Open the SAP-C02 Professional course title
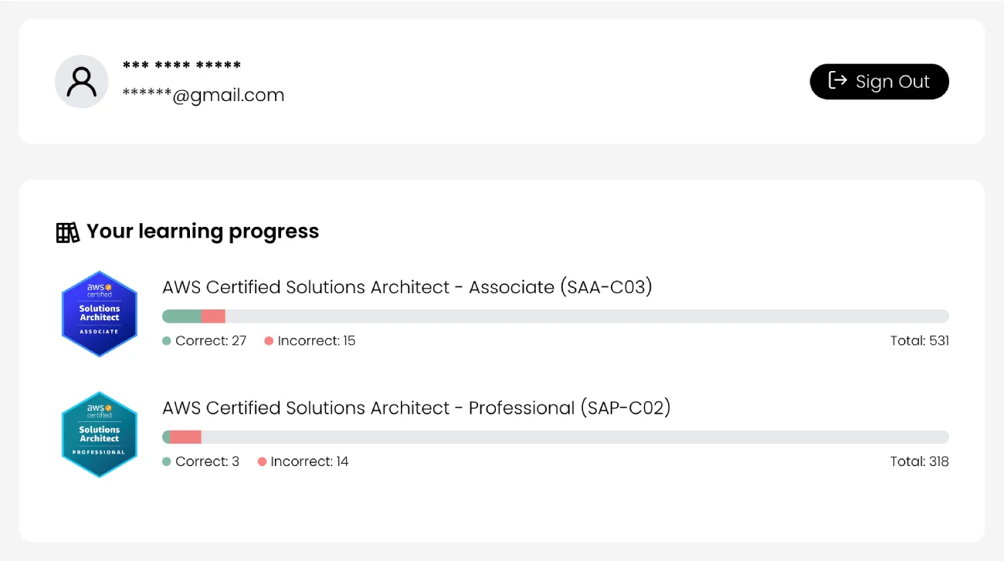This screenshot has height=561, width=1004. tap(416, 407)
